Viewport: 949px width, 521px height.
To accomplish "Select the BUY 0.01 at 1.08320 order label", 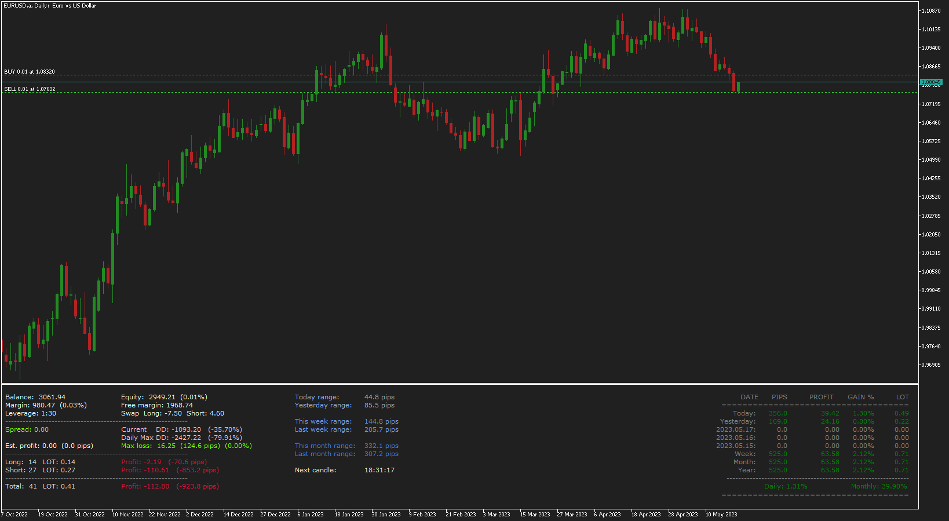I will [x=30, y=72].
